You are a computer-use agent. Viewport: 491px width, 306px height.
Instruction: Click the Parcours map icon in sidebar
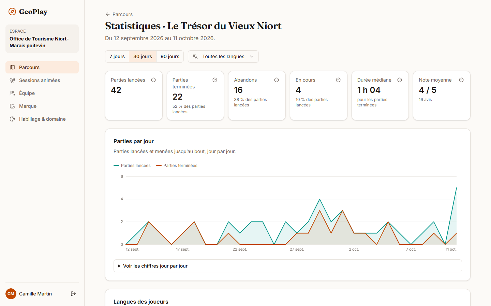(x=12, y=67)
